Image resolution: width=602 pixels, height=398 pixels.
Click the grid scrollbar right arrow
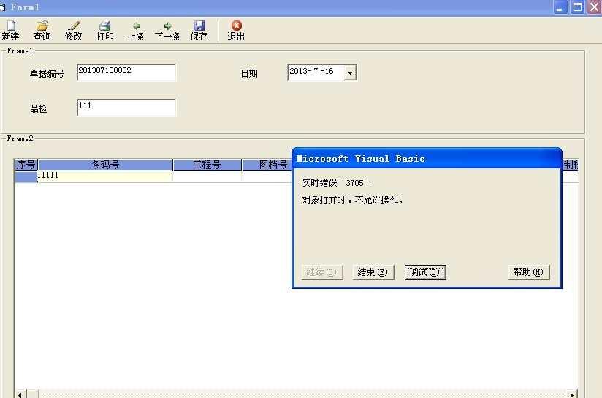tap(572, 394)
